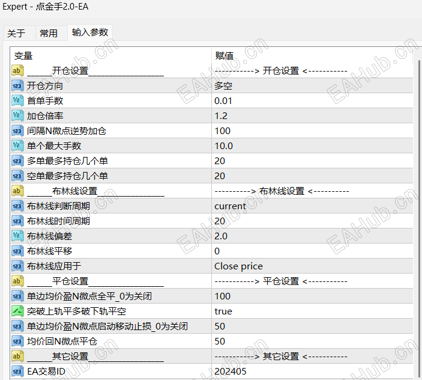
Task: Click the string icon beside 开仓设置
Action: coord(18,70)
